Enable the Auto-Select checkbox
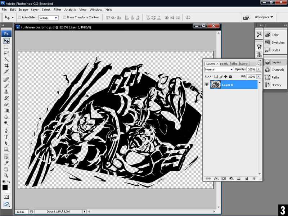This screenshot has width=288, height=216. 19,17
